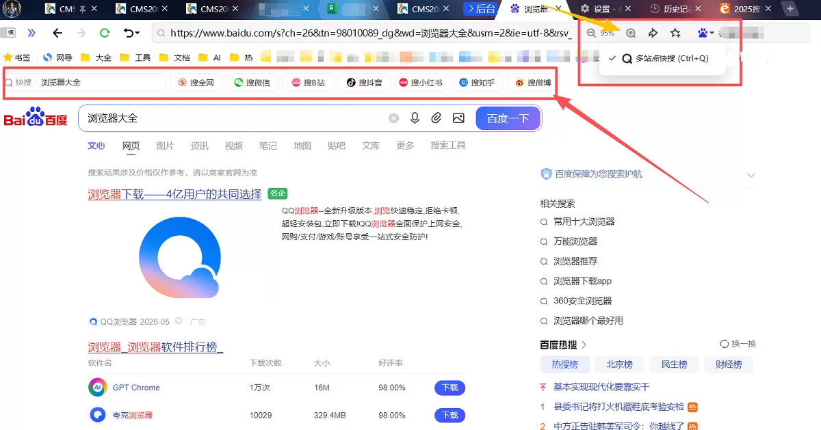The height and width of the screenshot is (430, 821).
Task: Open related search 360安全浏览器
Action: [x=582, y=301]
